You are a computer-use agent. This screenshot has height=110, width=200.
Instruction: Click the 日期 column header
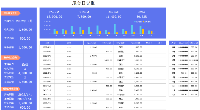tap(47, 43)
